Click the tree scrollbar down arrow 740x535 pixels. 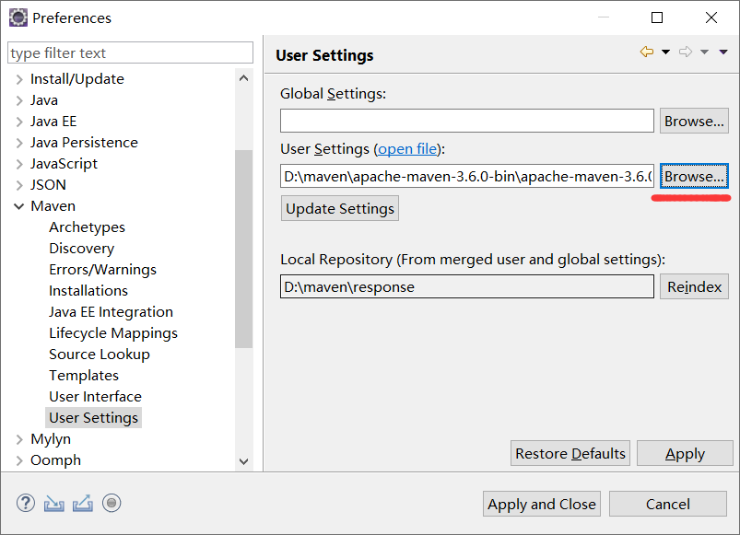(243, 461)
